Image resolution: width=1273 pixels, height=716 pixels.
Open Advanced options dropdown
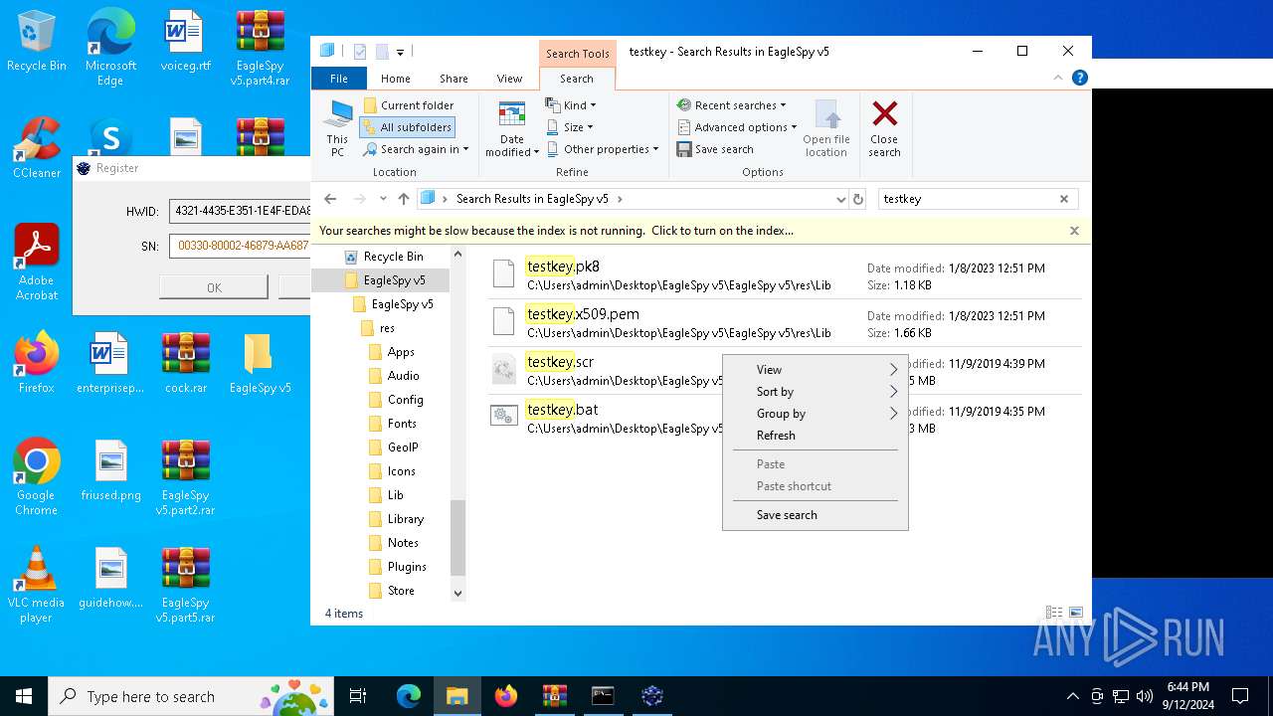click(x=737, y=127)
